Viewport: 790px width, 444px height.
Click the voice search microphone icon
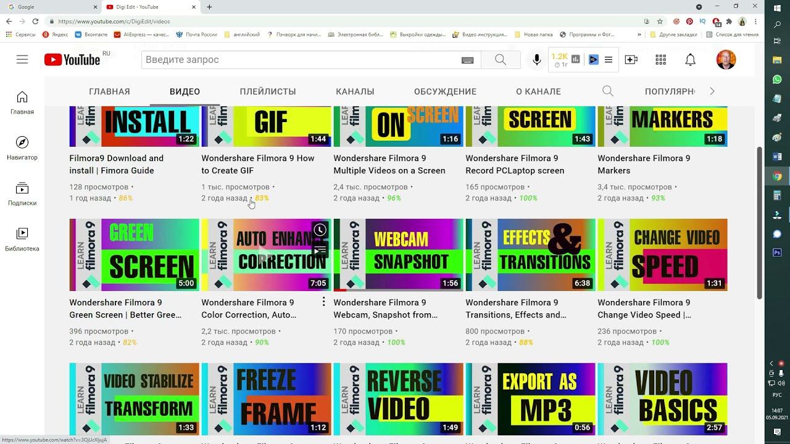(537, 60)
